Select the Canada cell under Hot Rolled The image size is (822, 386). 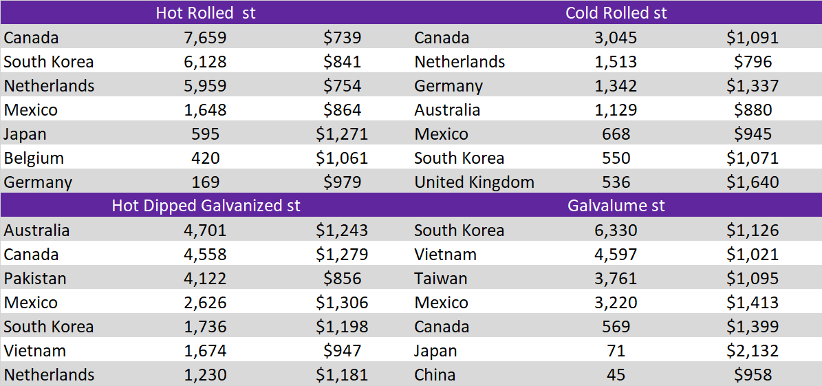[31, 38]
